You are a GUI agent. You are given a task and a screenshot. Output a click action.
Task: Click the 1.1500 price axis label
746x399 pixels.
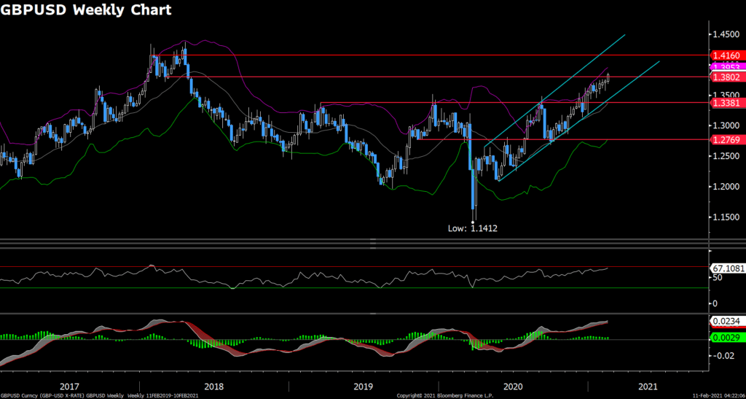(726, 217)
